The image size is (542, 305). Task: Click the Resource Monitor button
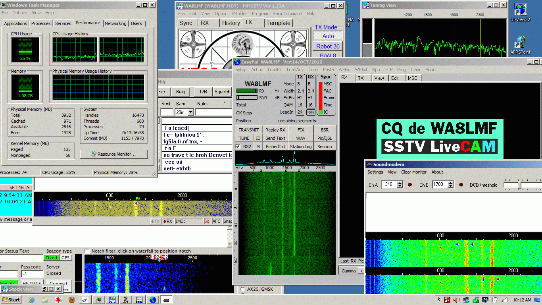[x=114, y=154]
